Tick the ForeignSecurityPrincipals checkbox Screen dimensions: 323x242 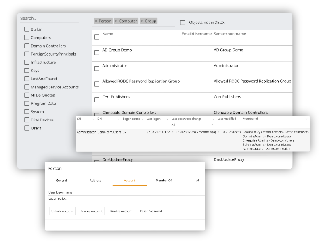click(x=27, y=54)
